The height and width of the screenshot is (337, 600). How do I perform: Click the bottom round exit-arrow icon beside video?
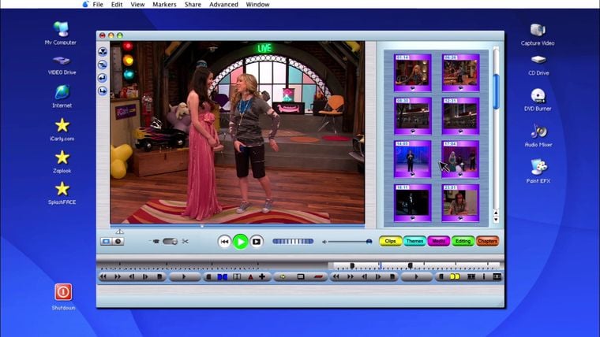(x=103, y=91)
